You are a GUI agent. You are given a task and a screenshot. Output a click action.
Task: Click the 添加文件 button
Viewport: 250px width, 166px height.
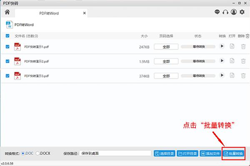210,154
